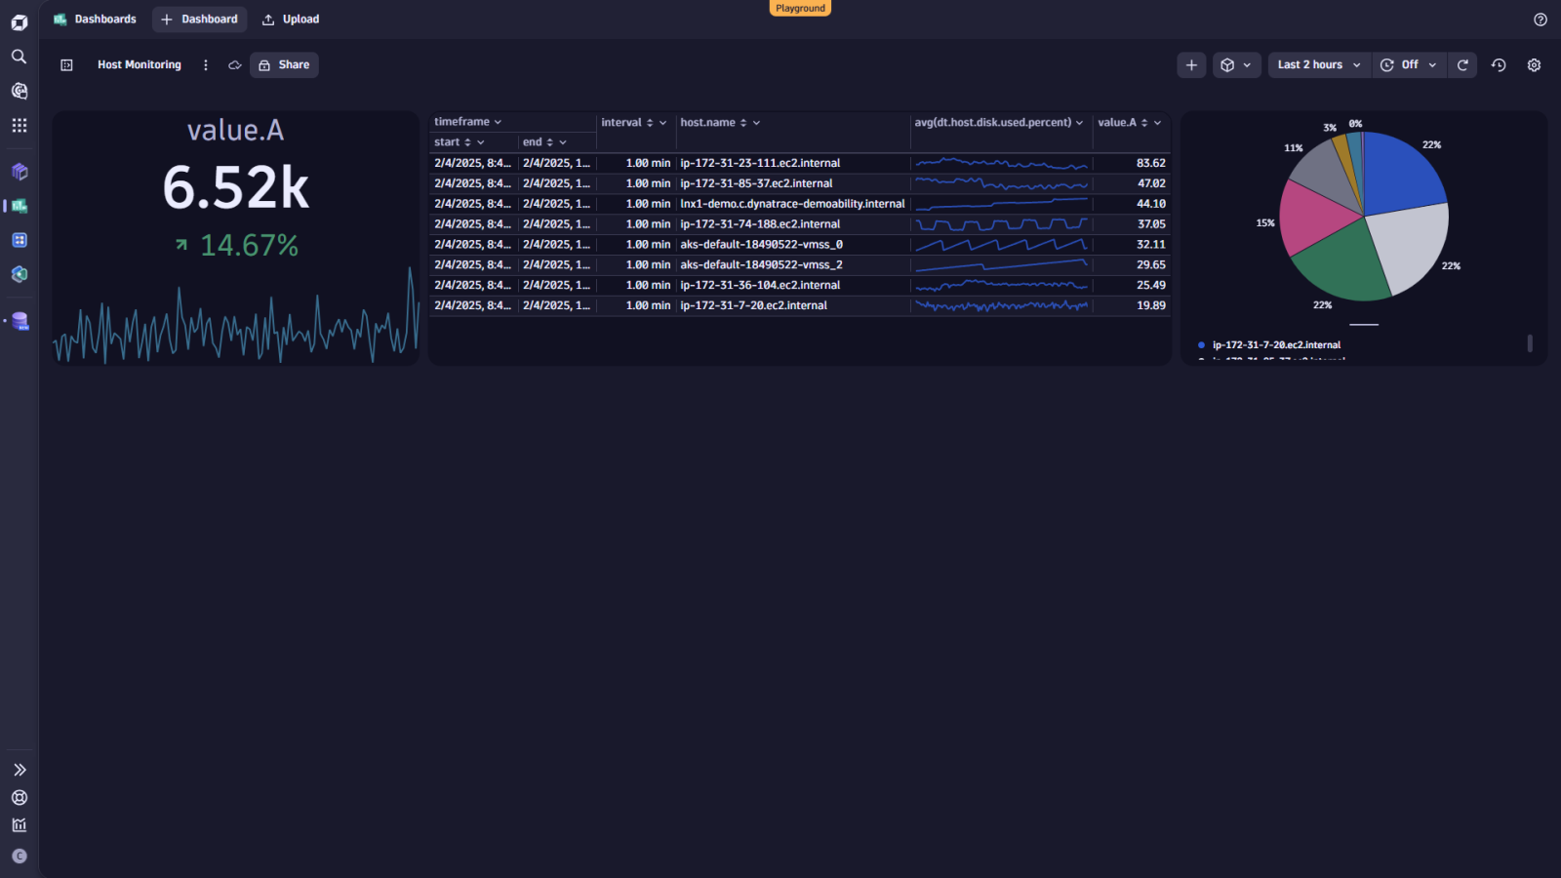Image resolution: width=1561 pixels, height=878 pixels.
Task: Select the database app icon in sidebar
Action: point(19,320)
